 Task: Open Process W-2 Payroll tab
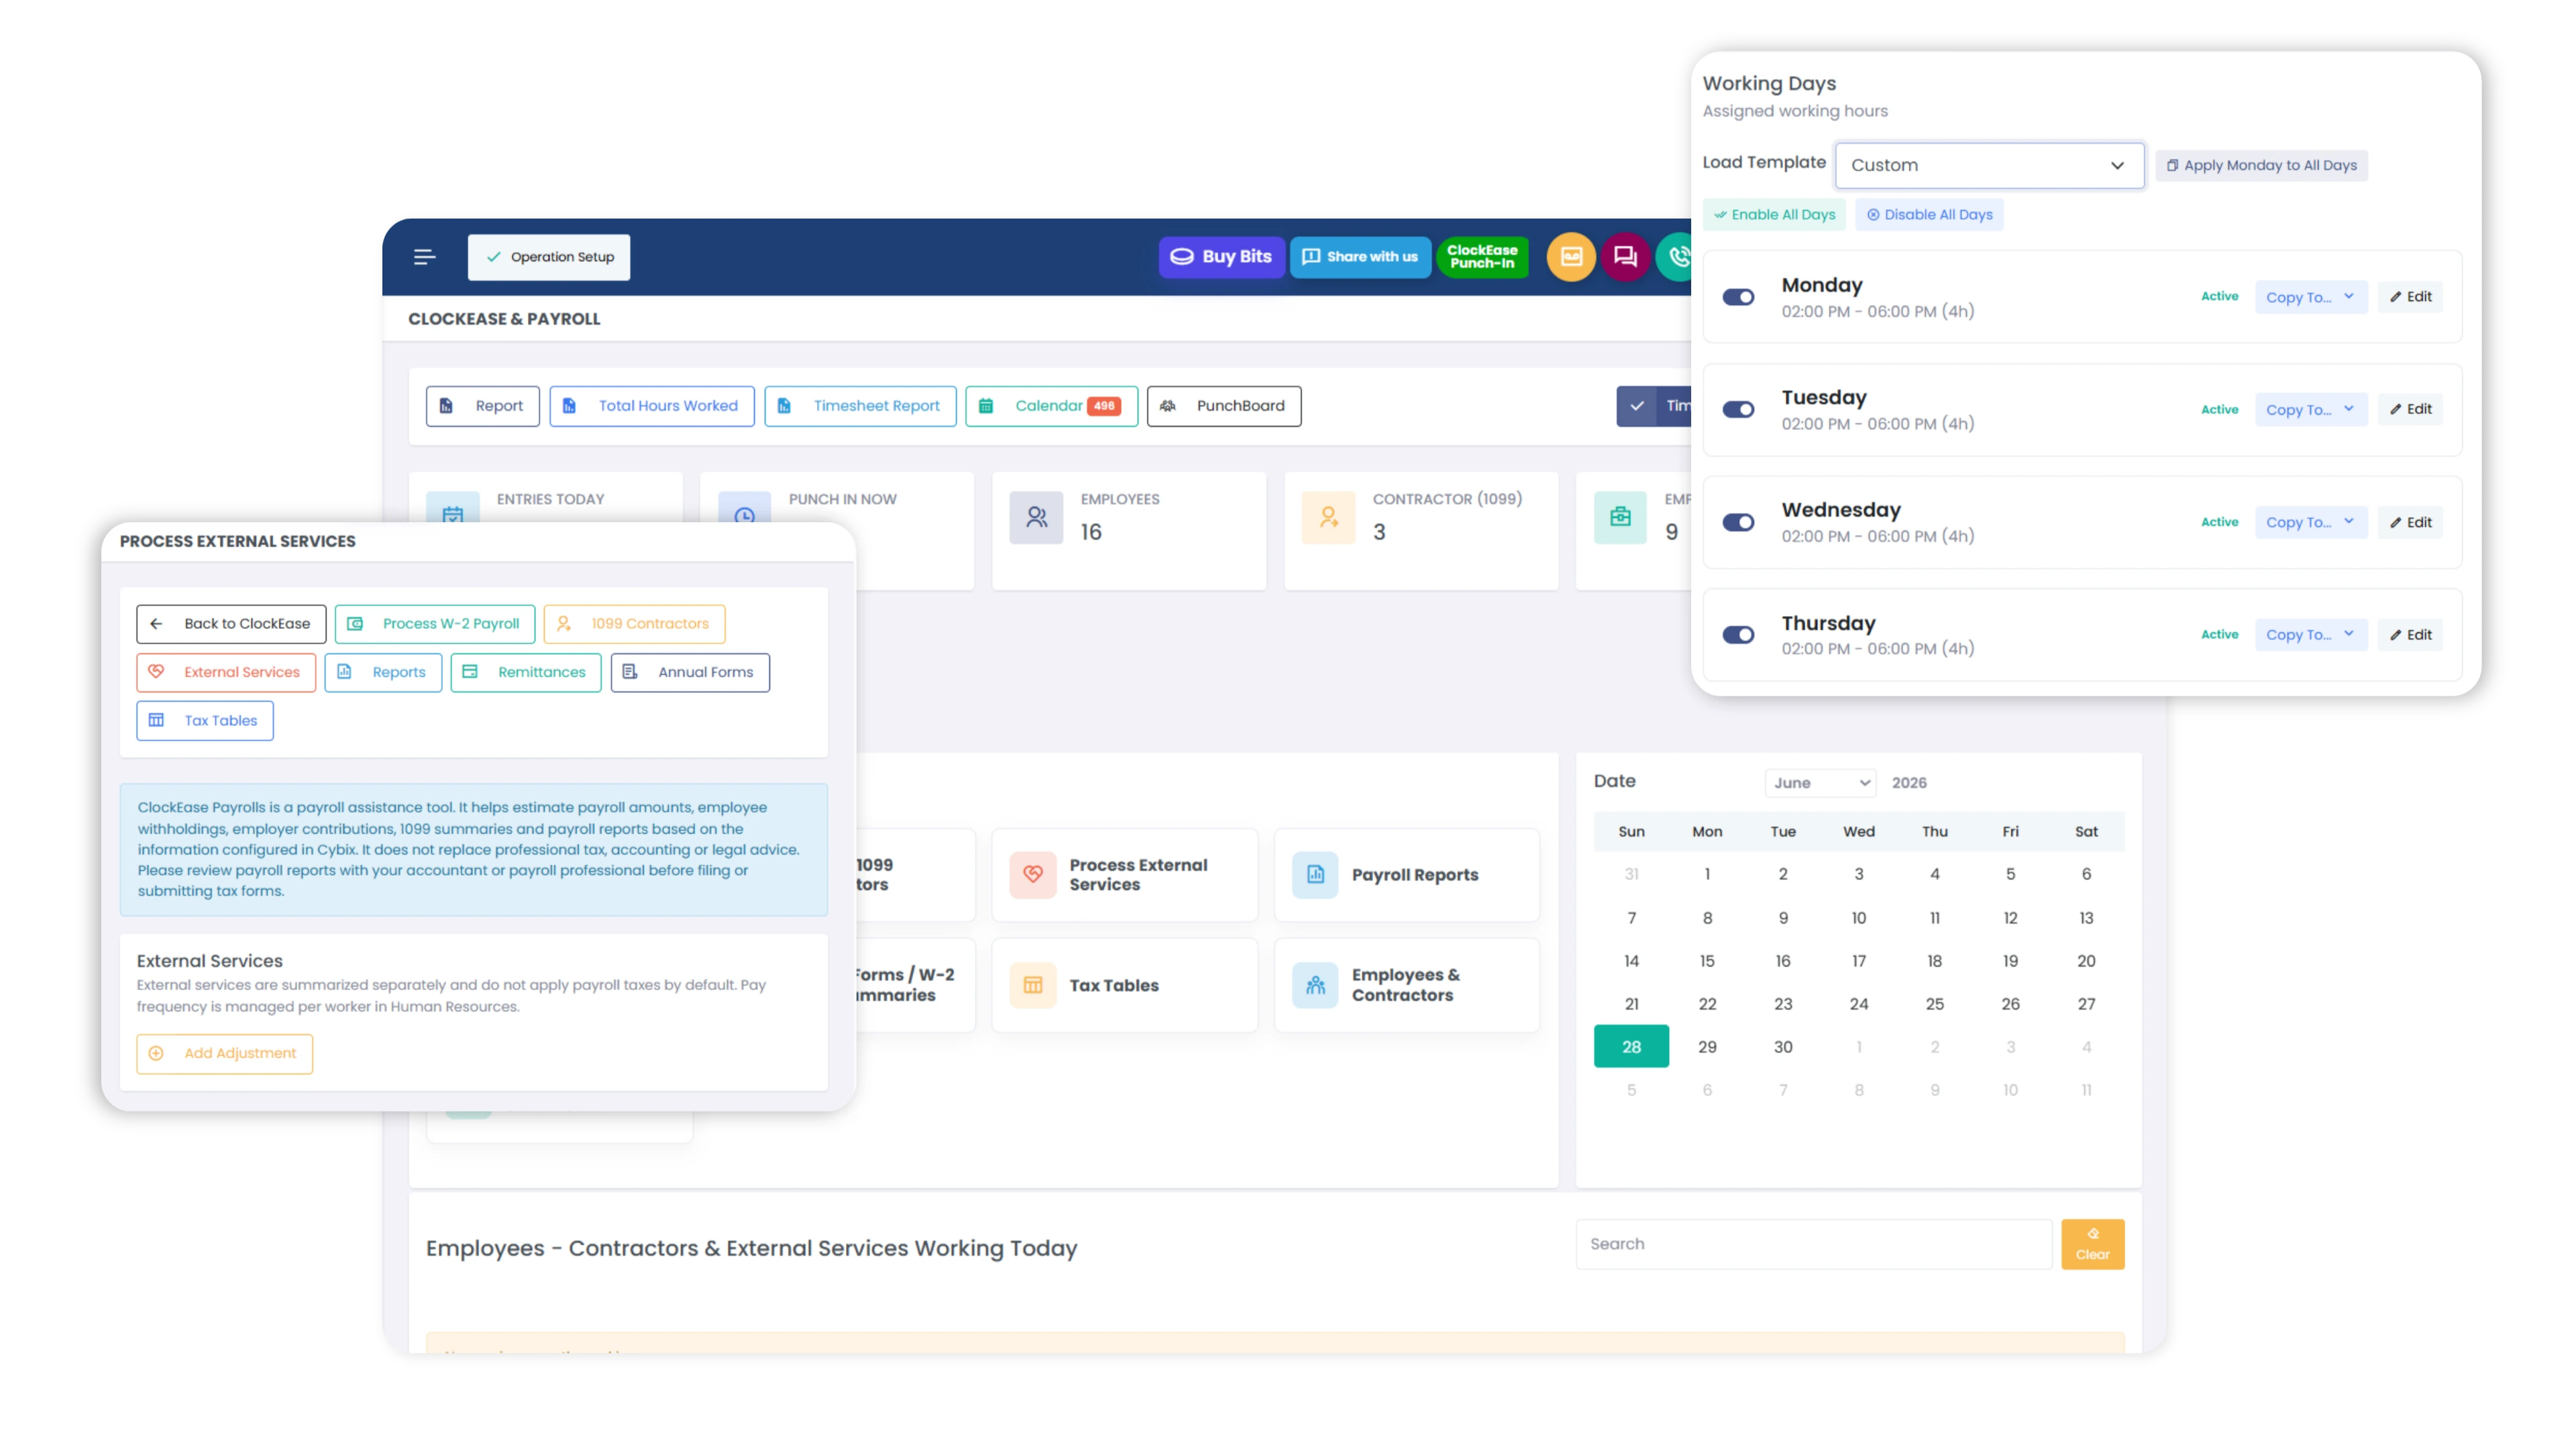pos(435,623)
